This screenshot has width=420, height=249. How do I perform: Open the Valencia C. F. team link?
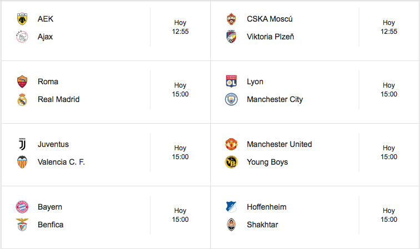(x=62, y=162)
